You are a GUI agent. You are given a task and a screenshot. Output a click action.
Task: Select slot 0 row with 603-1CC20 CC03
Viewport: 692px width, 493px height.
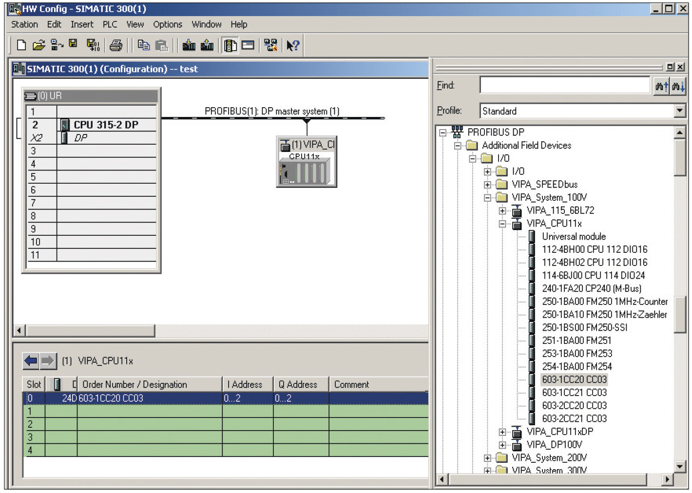pyautogui.click(x=226, y=398)
